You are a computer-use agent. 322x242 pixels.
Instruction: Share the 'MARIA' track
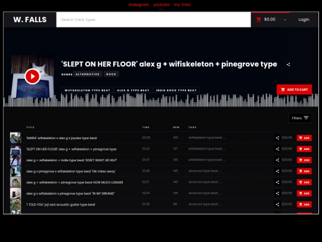277,138
